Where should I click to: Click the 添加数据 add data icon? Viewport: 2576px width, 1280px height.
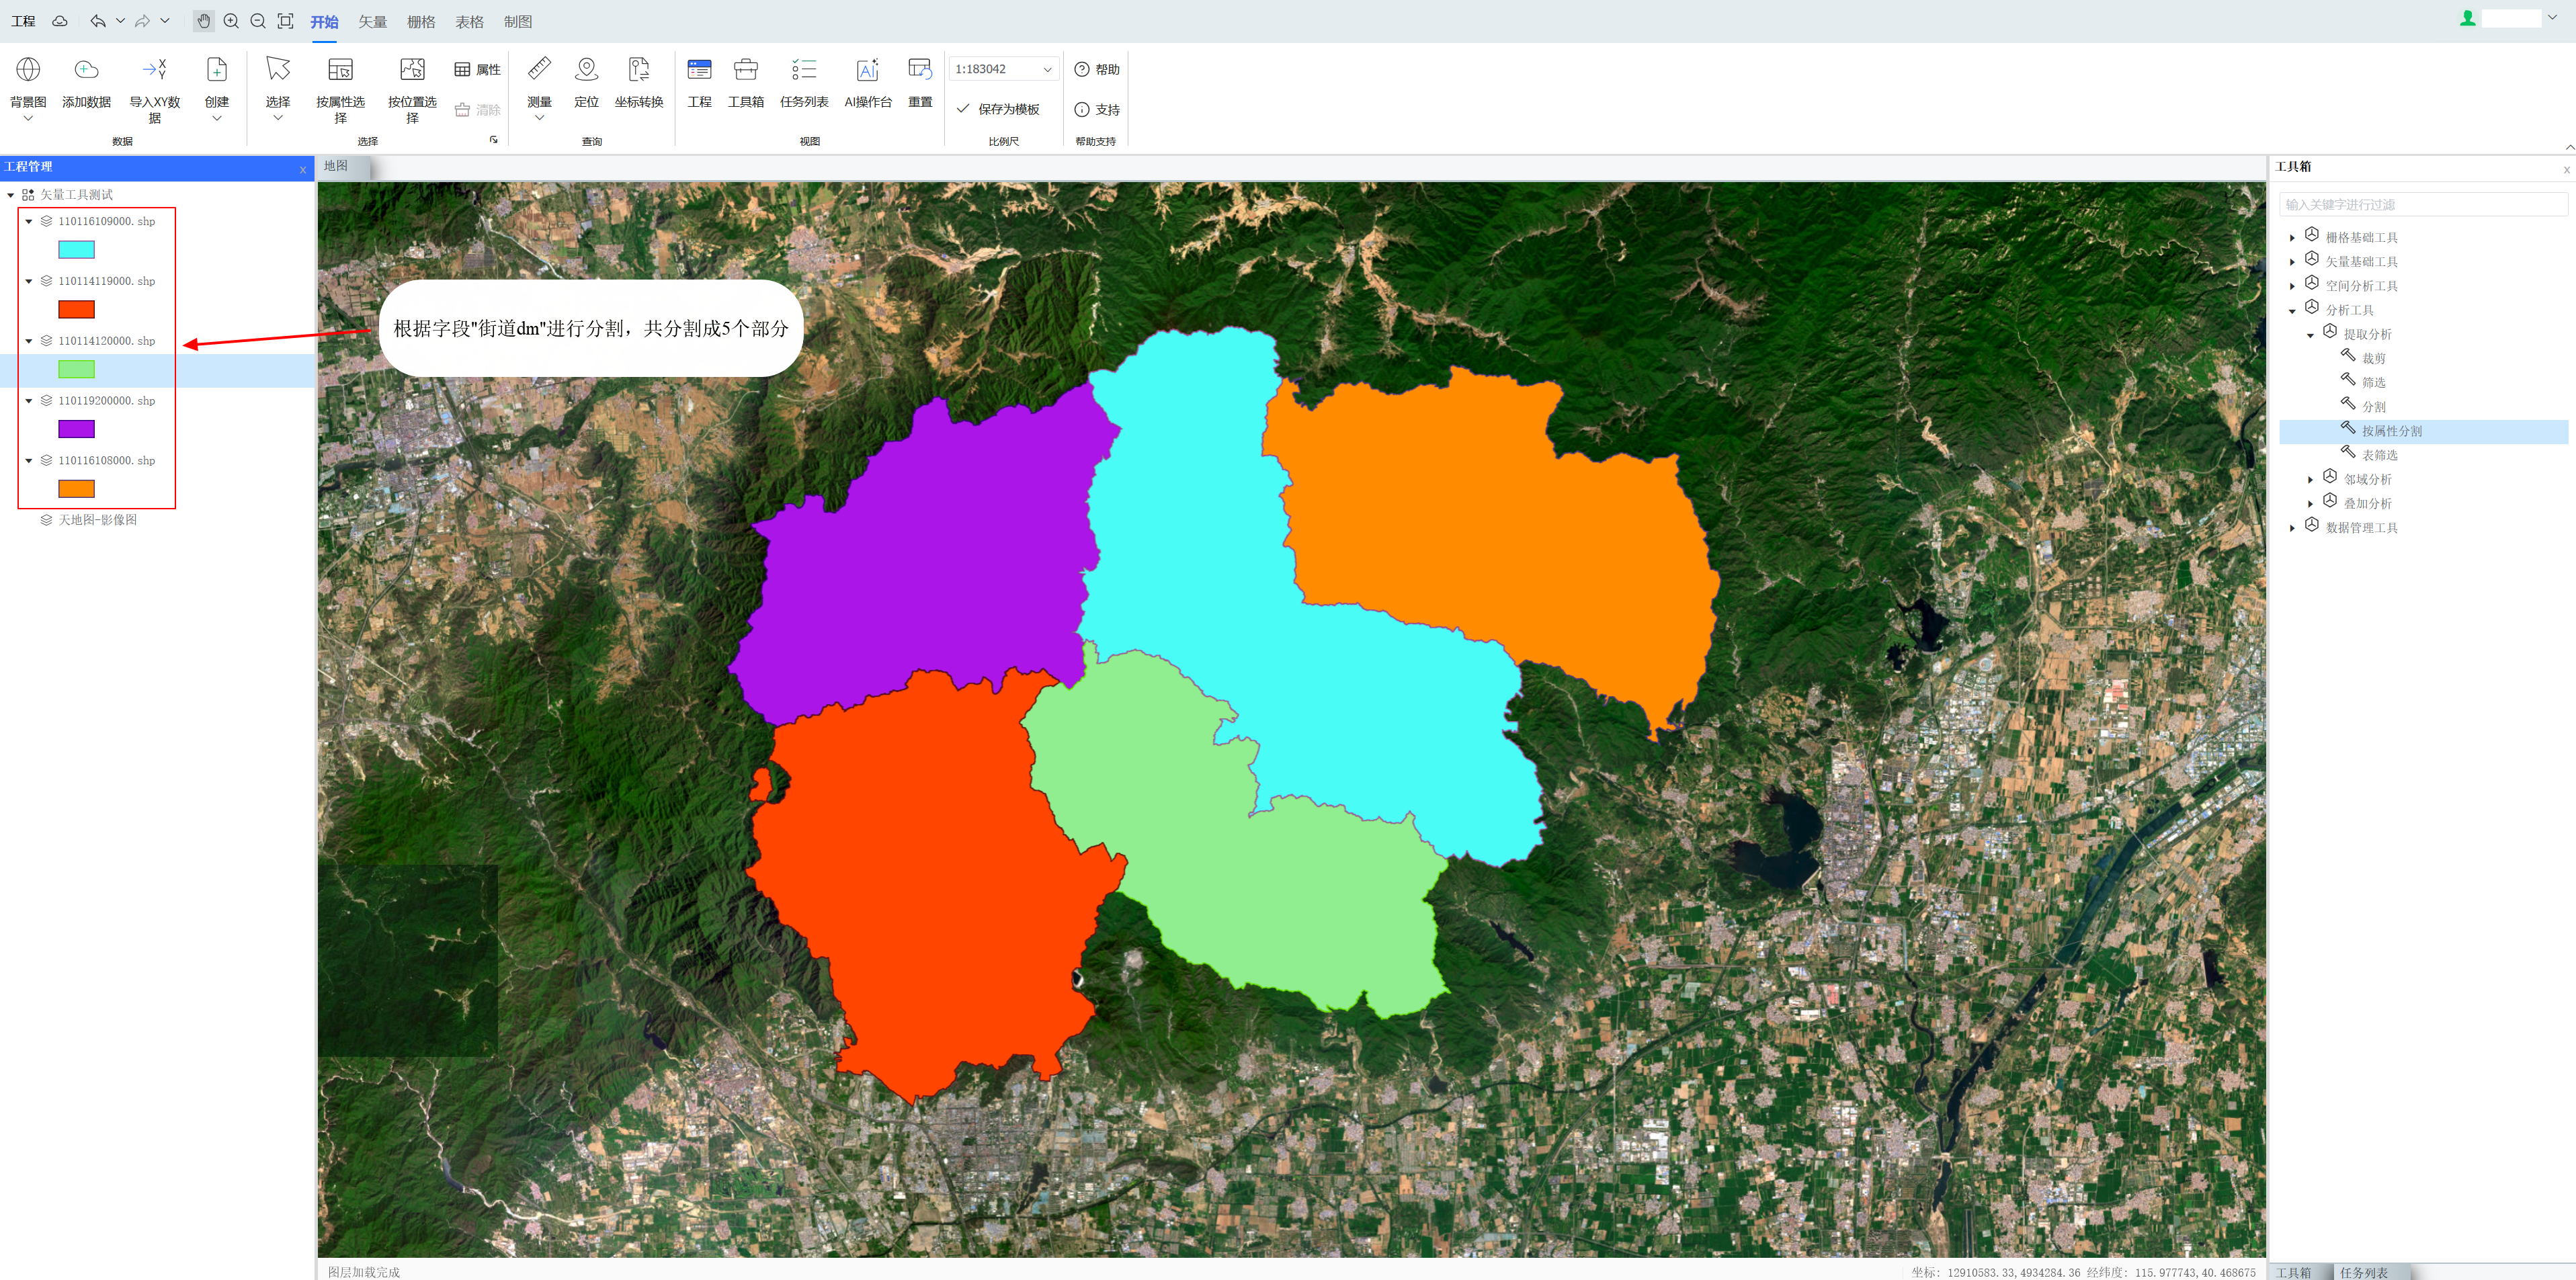pyautogui.click(x=86, y=70)
